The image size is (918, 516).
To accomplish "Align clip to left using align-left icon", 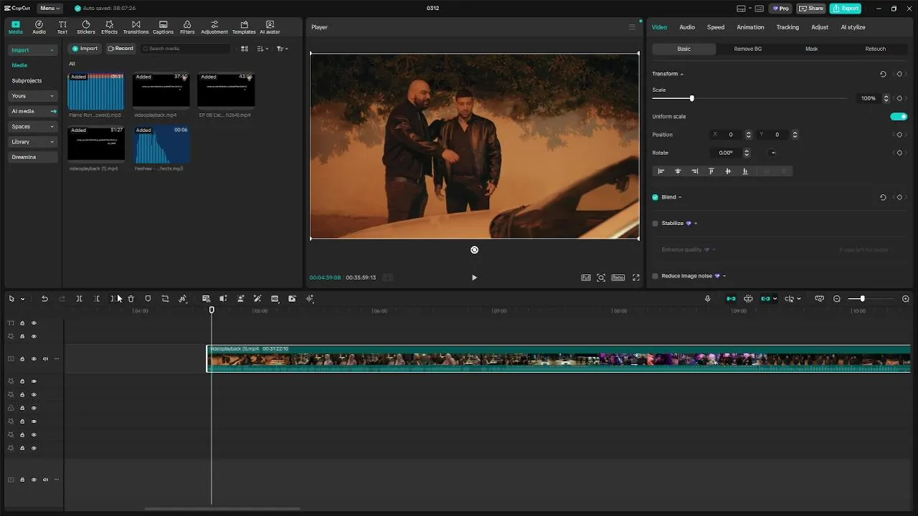I will [x=661, y=171].
